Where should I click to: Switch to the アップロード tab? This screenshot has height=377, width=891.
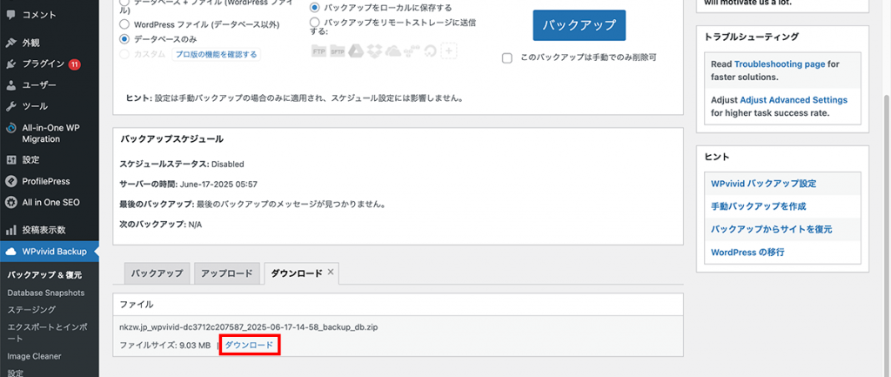click(x=226, y=273)
